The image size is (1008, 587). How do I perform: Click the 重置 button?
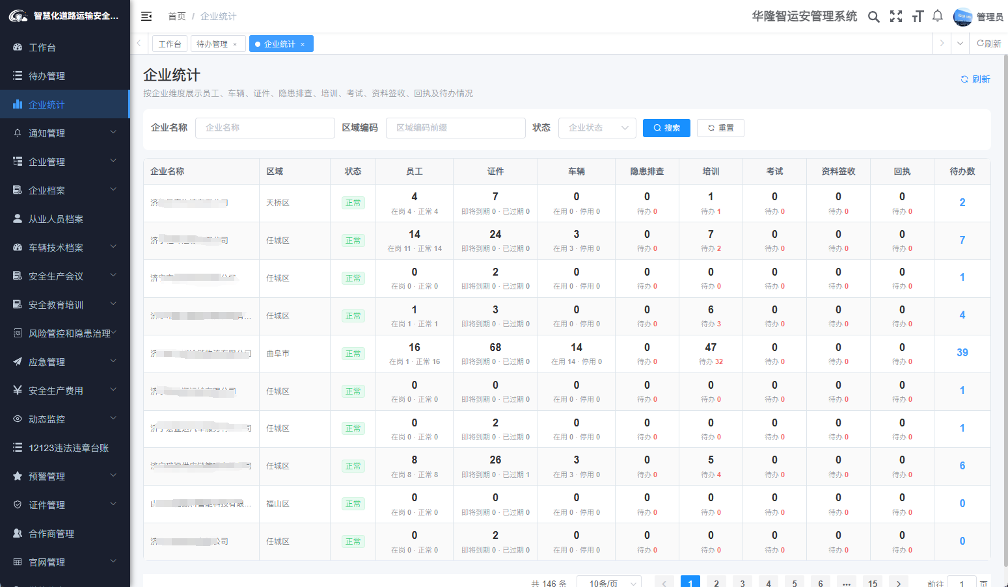point(720,128)
